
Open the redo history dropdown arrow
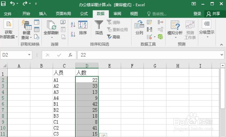30,4
